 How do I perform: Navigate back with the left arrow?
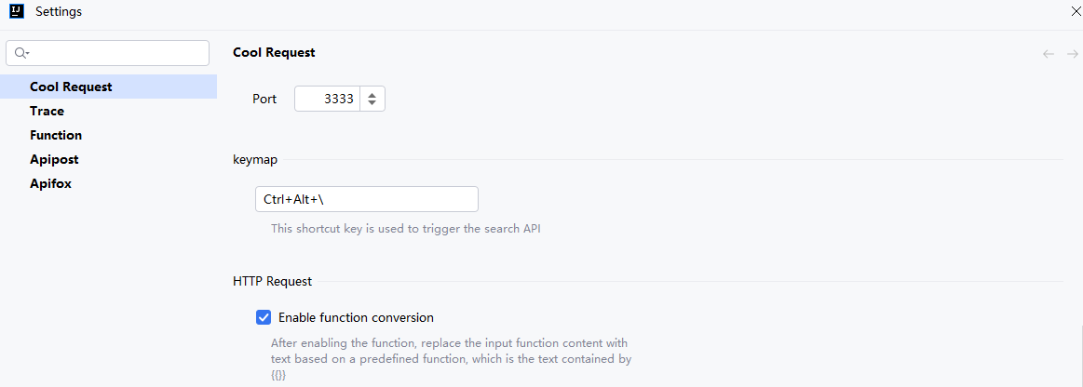(1049, 54)
